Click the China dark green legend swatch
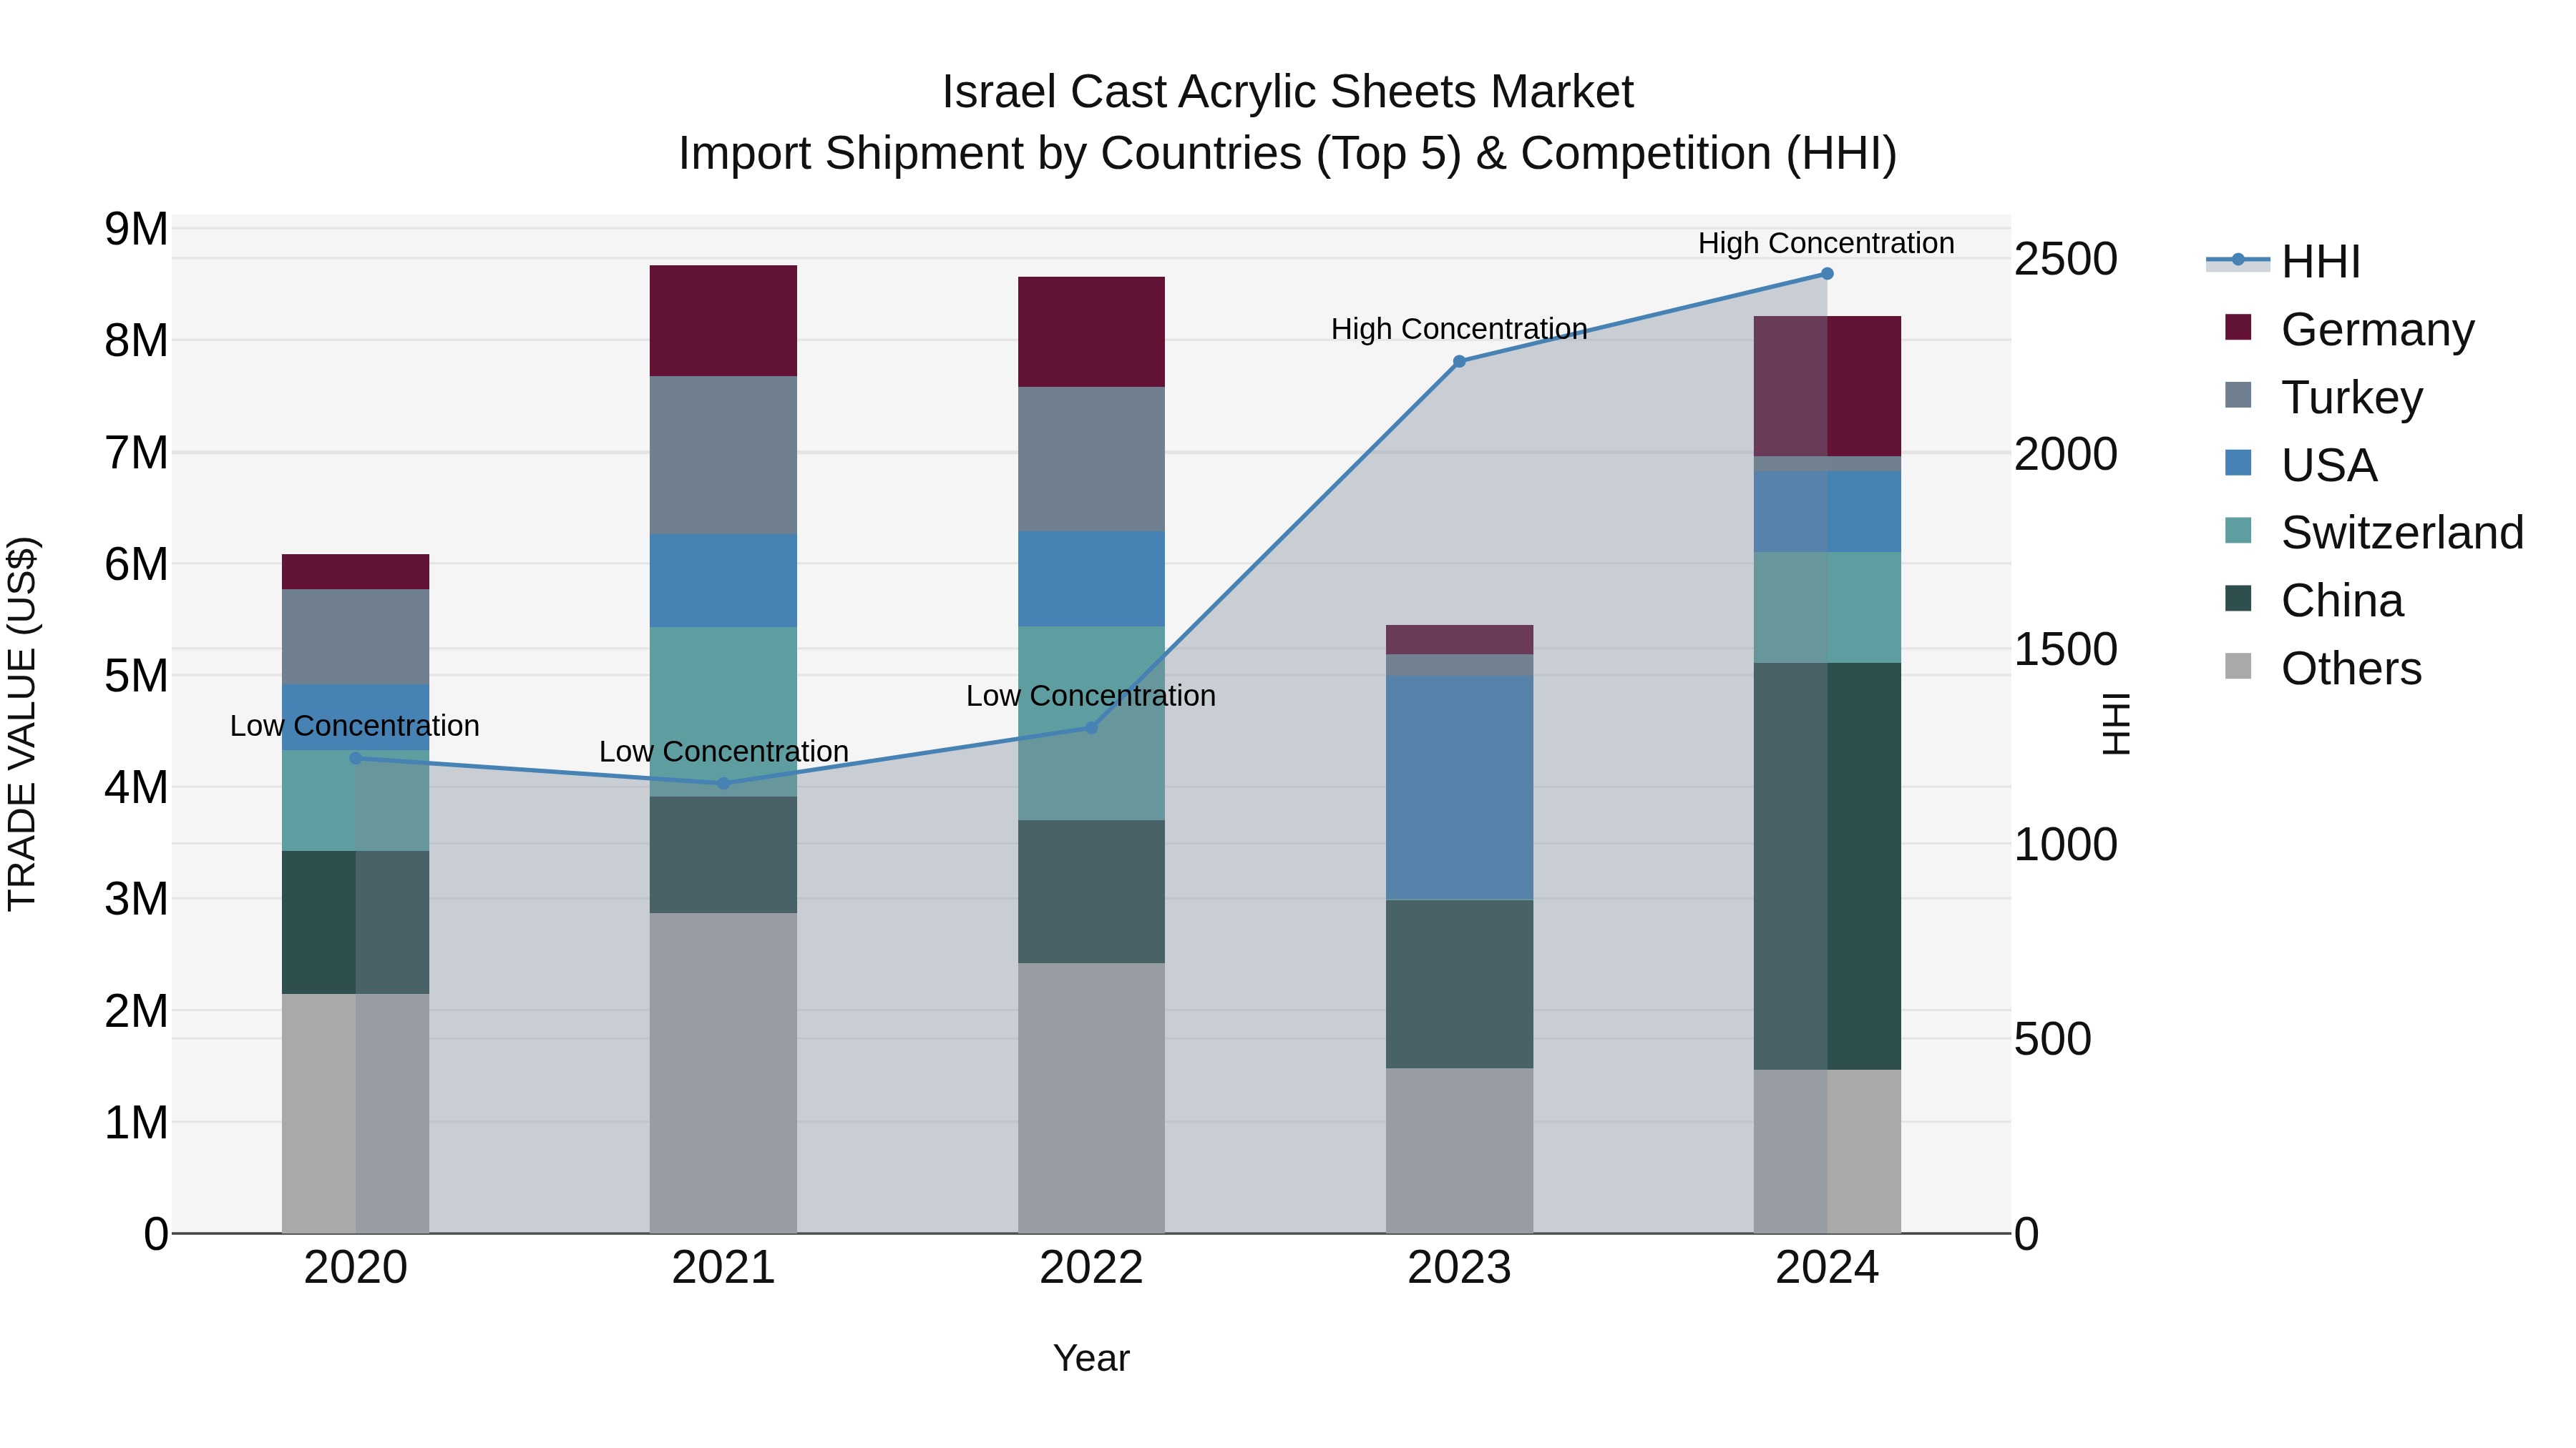Image resolution: width=2576 pixels, height=1448 pixels. [x=2238, y=599]
